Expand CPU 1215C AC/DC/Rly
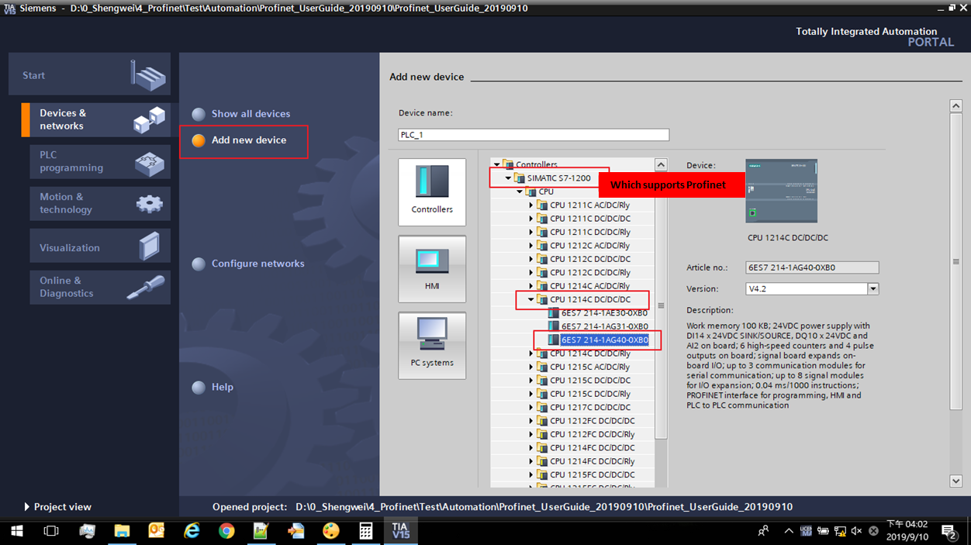 (x=532, y=367)
